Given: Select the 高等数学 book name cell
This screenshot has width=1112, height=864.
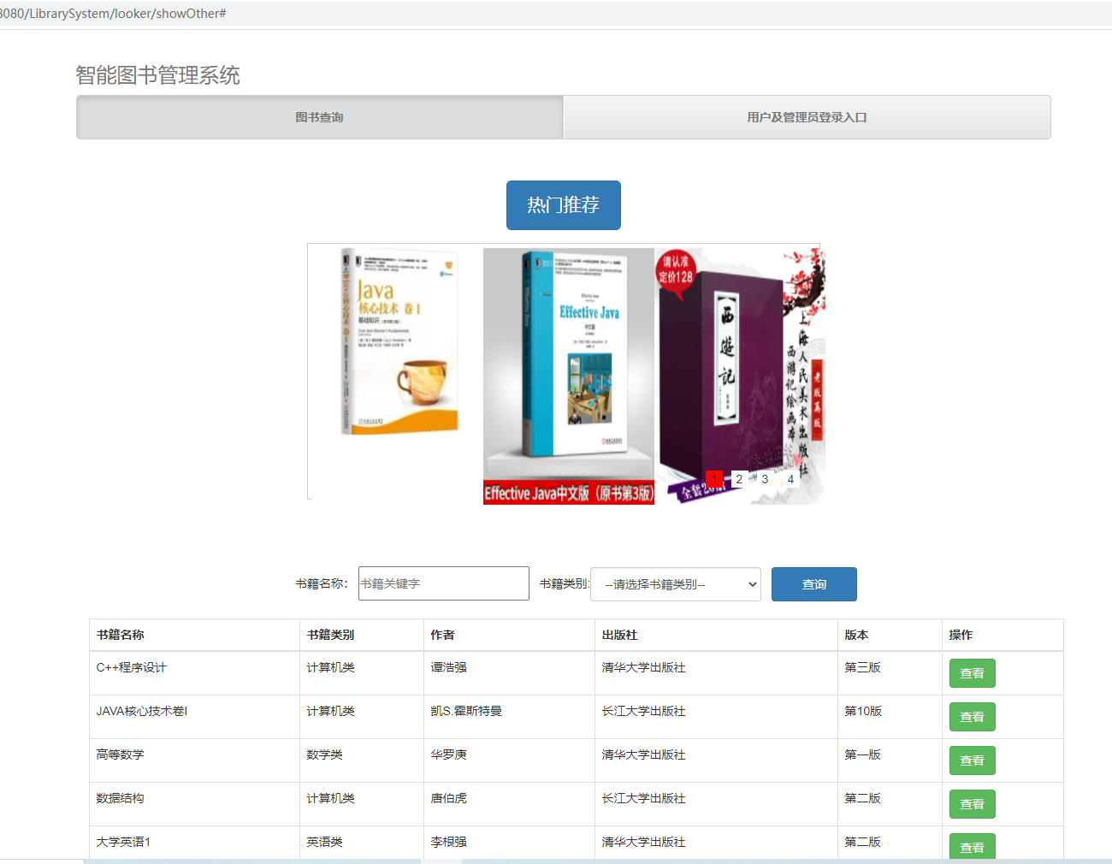Looking at the screenshot, I should [x=194, y=760].
